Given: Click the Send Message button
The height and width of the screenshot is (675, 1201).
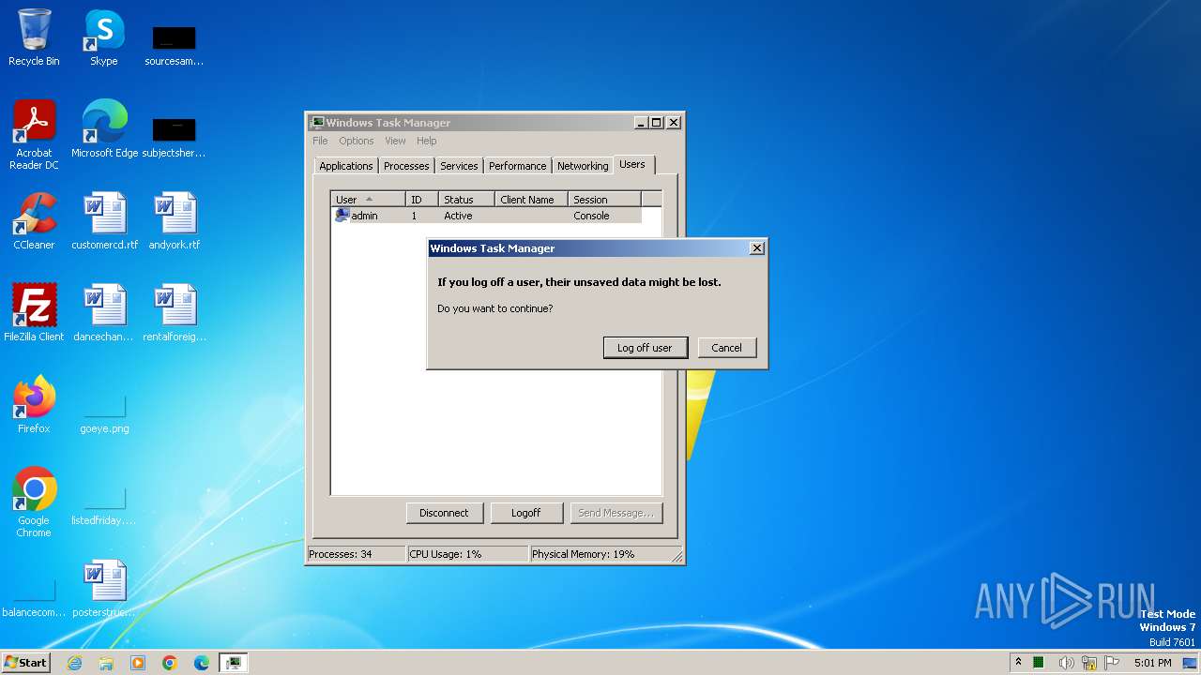Looking at the screenshot, I should [x=616, y=513].
